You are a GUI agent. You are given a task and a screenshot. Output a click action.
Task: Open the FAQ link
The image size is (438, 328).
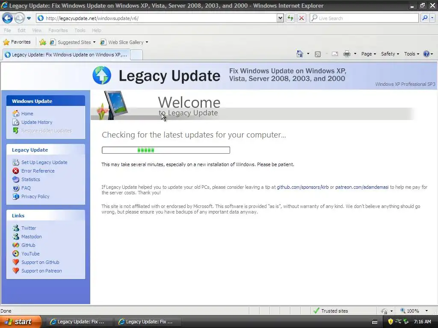click(x=26, y=188)
